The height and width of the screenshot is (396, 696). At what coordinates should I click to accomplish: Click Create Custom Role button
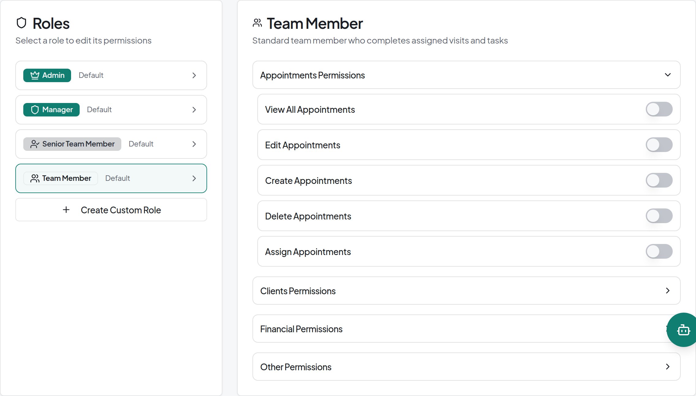[x=111, y=210]
